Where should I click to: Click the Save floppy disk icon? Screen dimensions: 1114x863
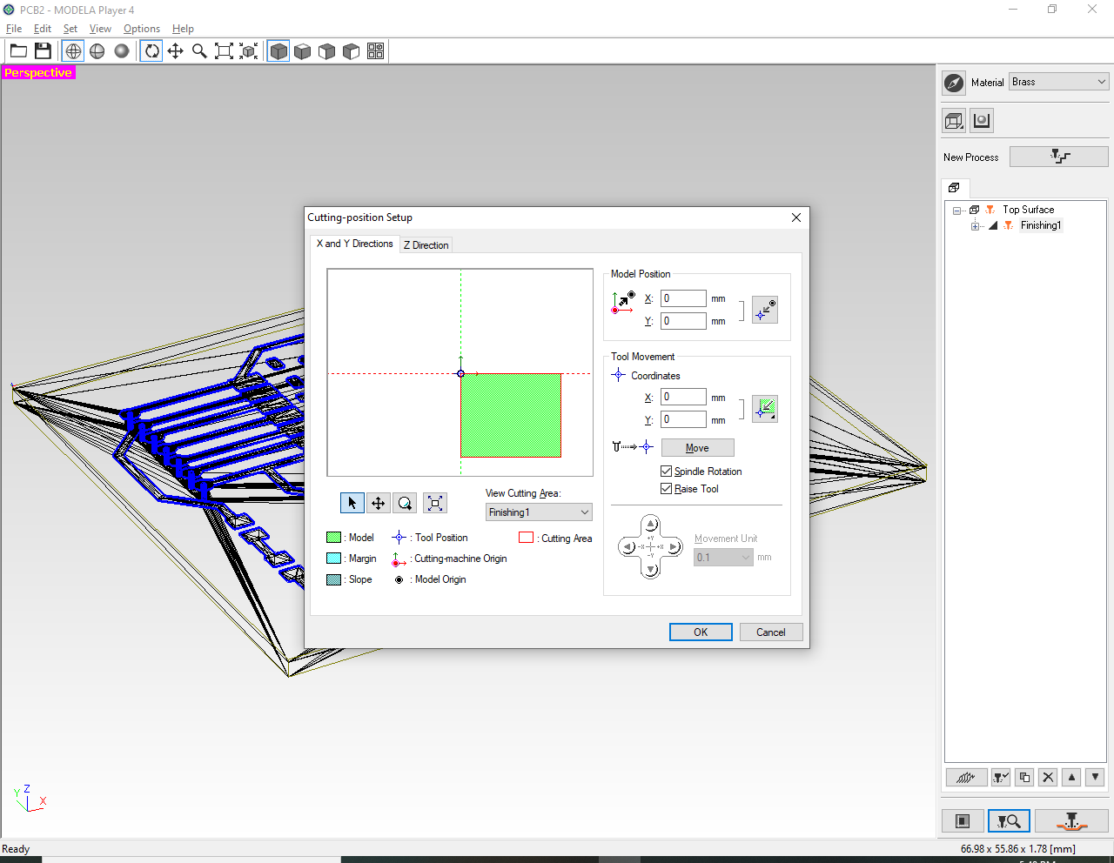(x=43, y=51)
